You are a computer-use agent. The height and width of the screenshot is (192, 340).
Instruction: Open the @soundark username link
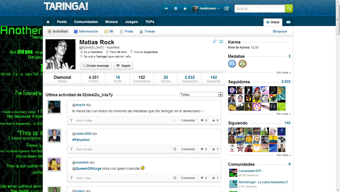(x=80, y=162)
